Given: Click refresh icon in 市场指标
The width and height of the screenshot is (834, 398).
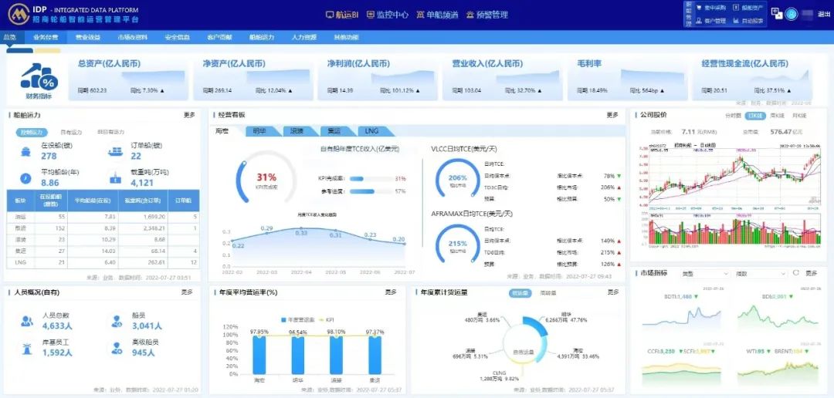Looking at the screenshot, I should [x=796, y=273].
